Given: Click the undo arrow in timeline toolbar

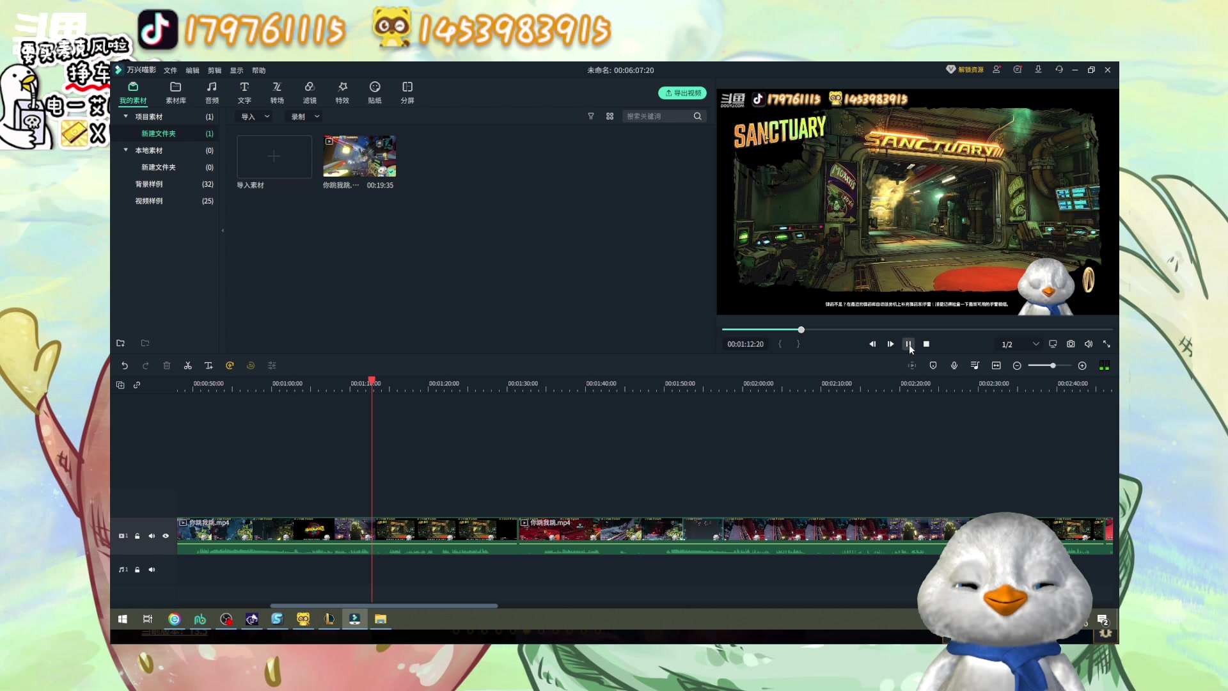Looking at the screenshot, I should click(x=125, y=366).
